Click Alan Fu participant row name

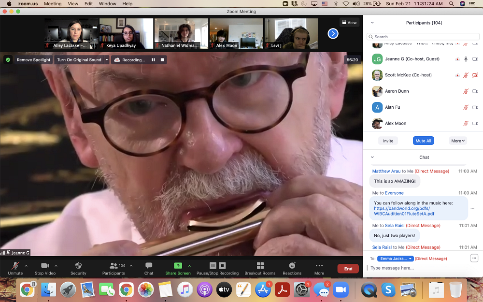(x=392, y=107)
